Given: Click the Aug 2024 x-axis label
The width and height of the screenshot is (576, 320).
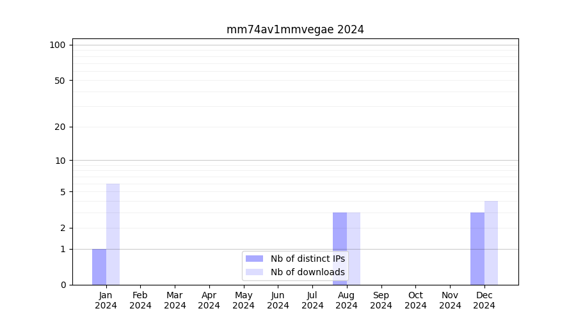Looking at the screenshot, I should [346, 300].
